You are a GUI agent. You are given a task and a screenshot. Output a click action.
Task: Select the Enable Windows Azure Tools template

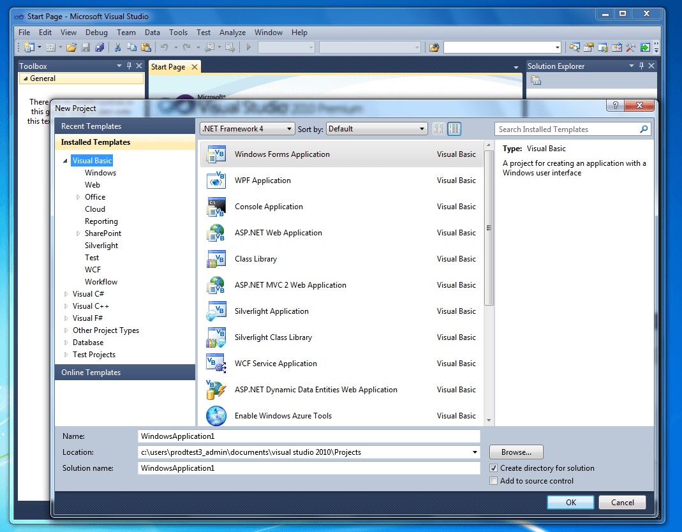click(x=341, y=415)
